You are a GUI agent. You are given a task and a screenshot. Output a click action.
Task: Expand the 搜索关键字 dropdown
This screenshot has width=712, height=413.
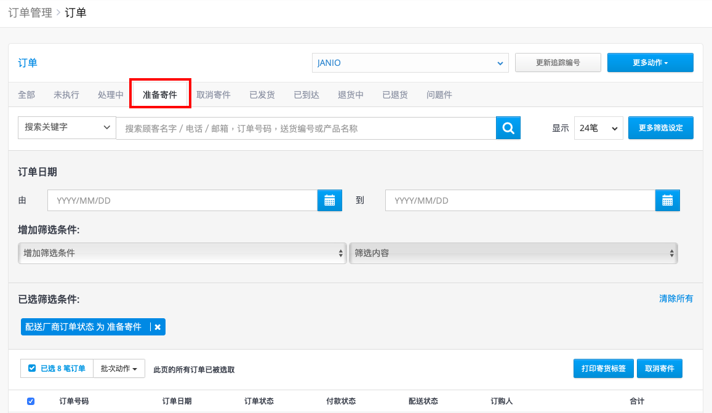66,127
